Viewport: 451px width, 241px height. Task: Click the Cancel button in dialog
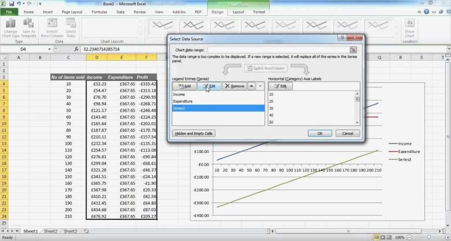(x=348, y=133)
